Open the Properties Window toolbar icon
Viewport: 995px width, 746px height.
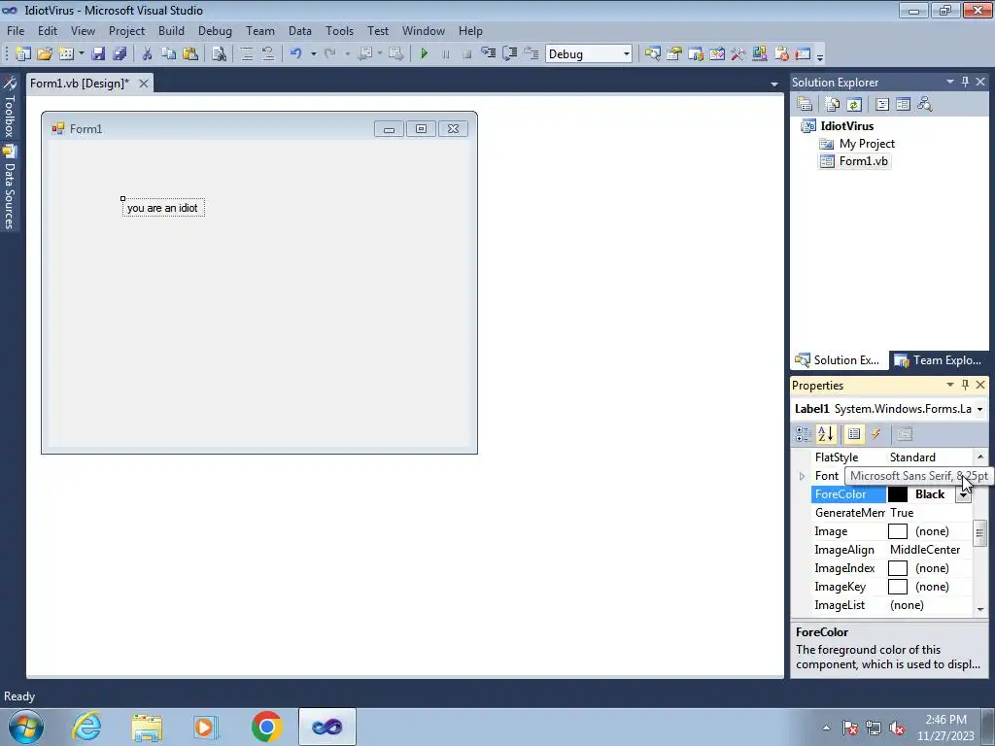674,54
